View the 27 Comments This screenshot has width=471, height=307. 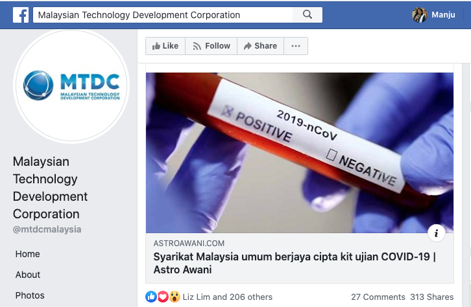click(378, 297)
